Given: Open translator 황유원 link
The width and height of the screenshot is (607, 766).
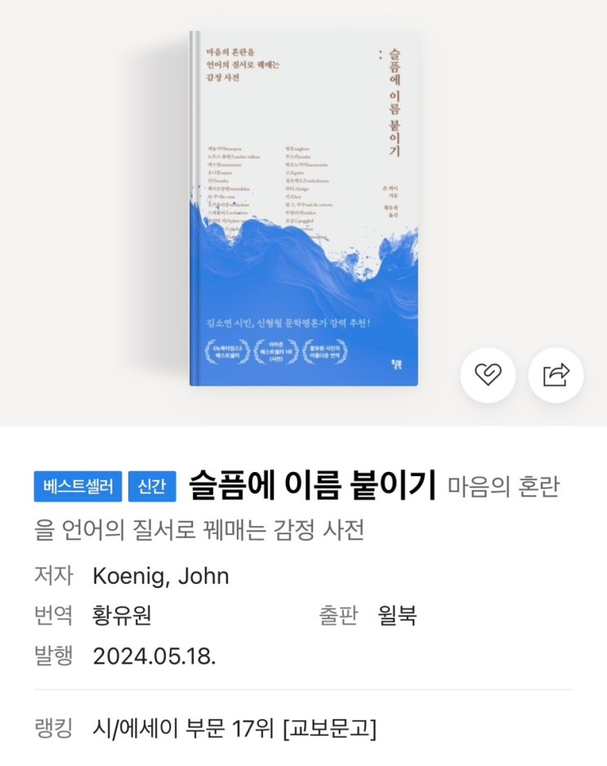Looking at the screenshot, I should tap(122, 616).
